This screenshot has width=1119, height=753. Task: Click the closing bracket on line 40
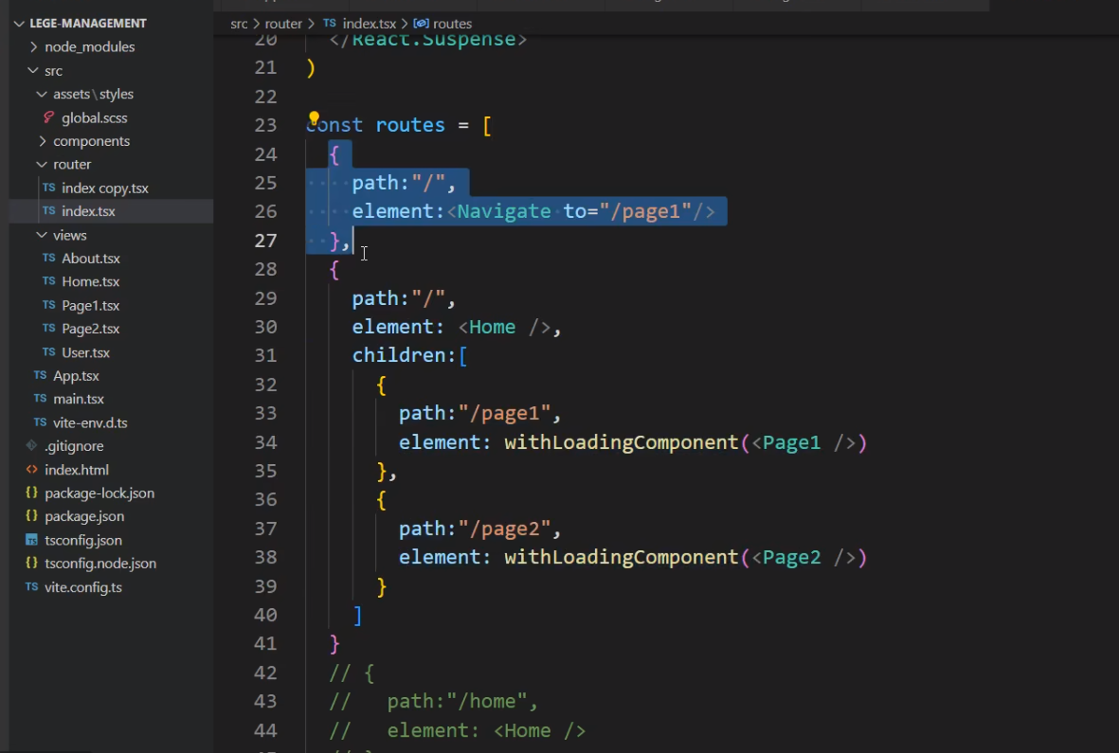(357, 615)
